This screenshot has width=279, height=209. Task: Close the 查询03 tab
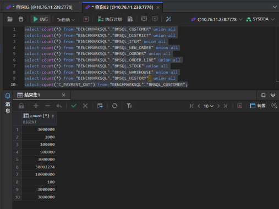pyautogui.click(x=158, y=8)
